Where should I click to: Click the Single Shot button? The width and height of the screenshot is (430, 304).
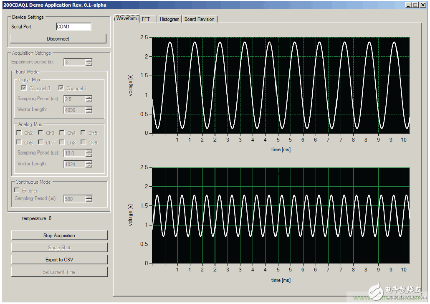(59, 248)
